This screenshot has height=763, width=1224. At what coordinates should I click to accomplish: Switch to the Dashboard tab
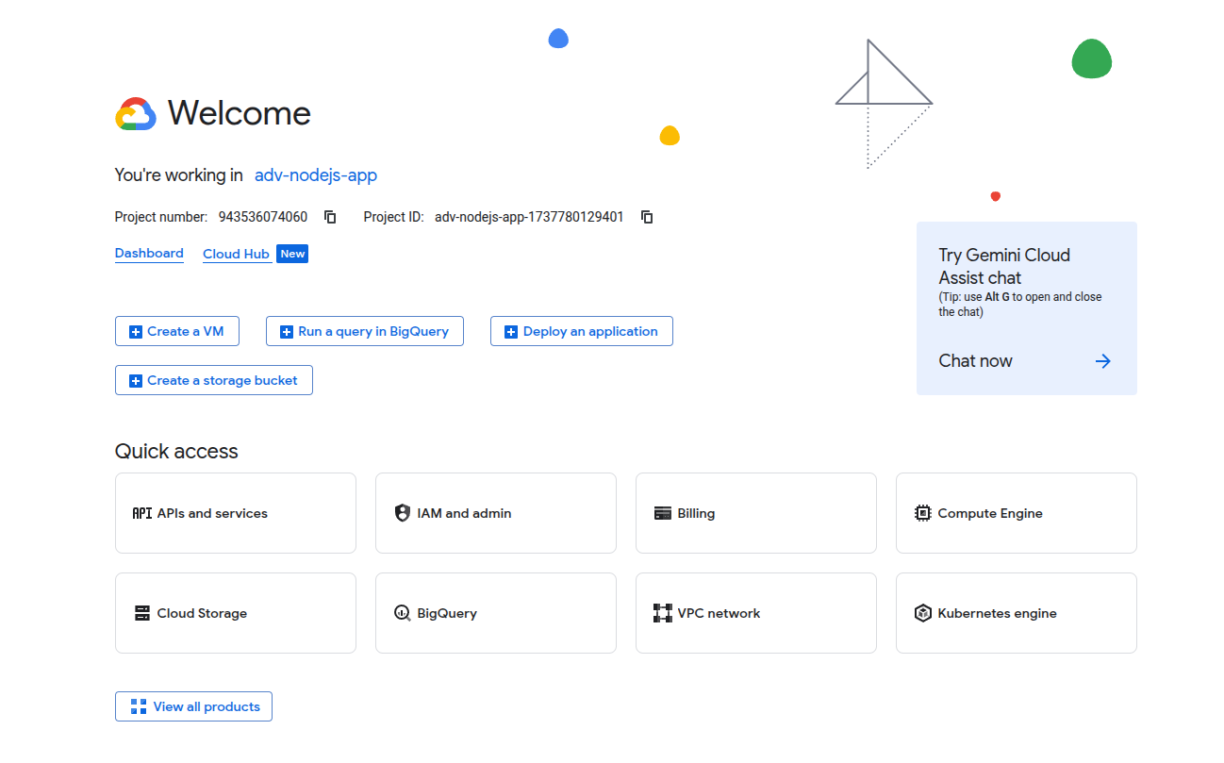tap(149, 253)
